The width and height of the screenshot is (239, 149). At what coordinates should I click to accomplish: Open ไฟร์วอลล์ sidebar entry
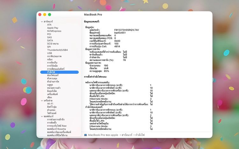pos(52,113)
